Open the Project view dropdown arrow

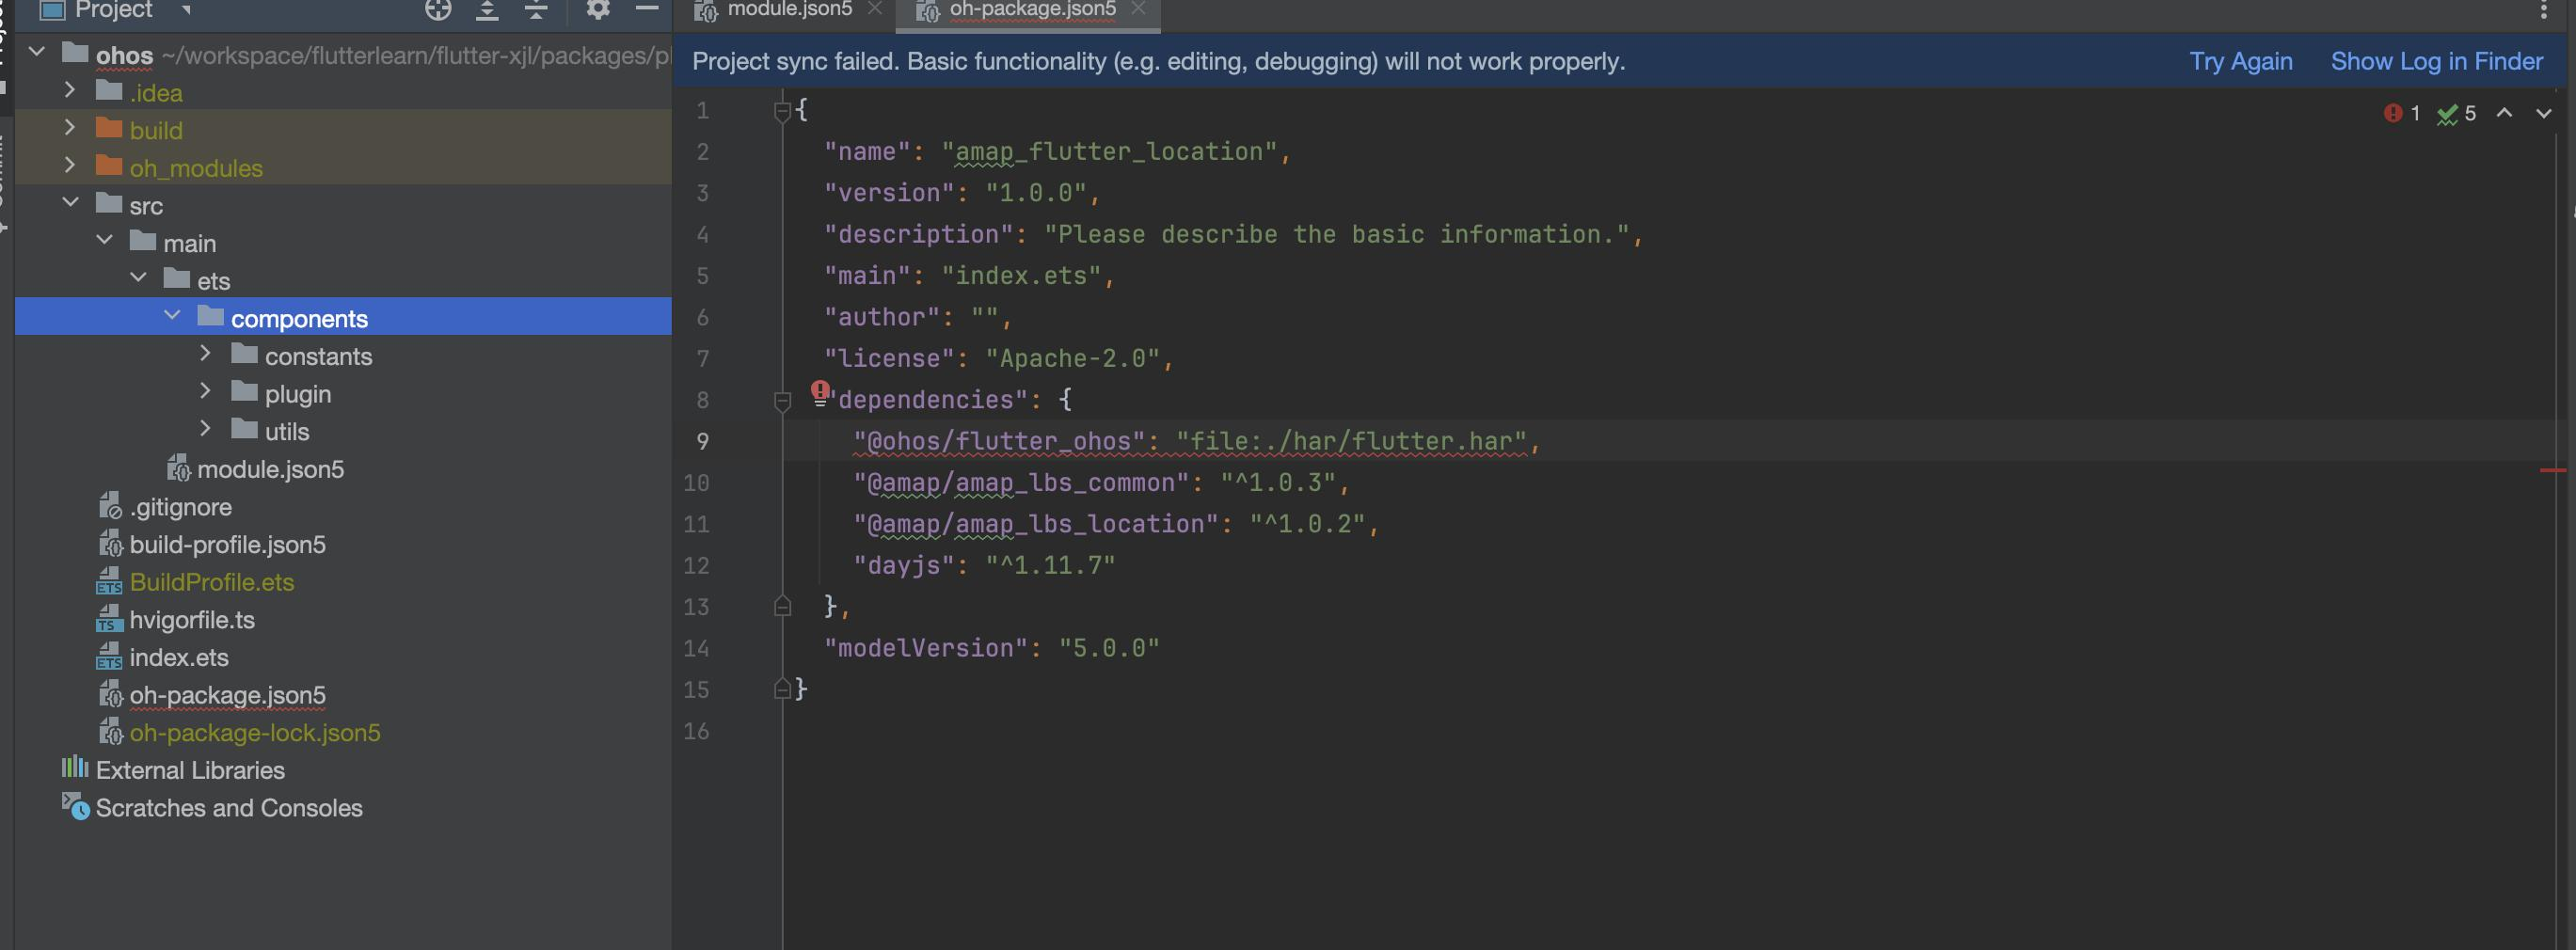(x=186, y=10)
